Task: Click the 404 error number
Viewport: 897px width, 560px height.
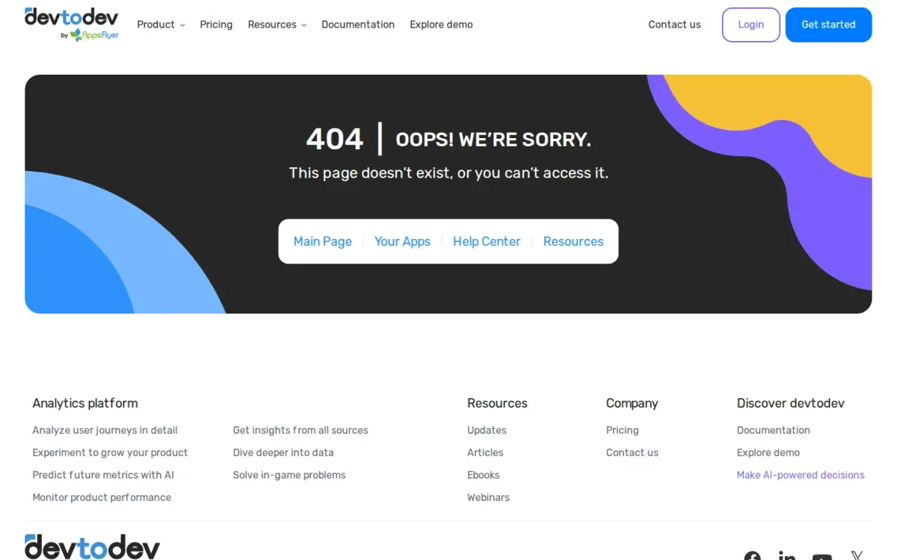Action: point(335,139)
